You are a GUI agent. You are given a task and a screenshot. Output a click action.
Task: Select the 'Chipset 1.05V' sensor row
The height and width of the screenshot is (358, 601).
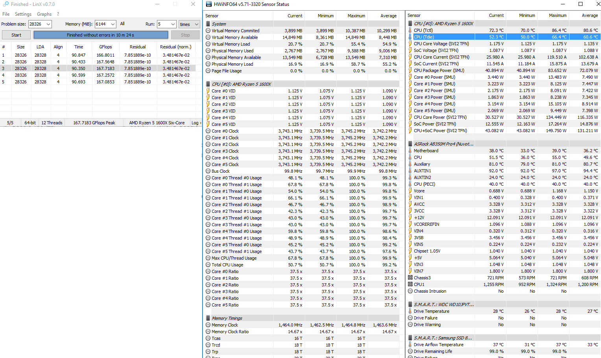coord(504,251)
